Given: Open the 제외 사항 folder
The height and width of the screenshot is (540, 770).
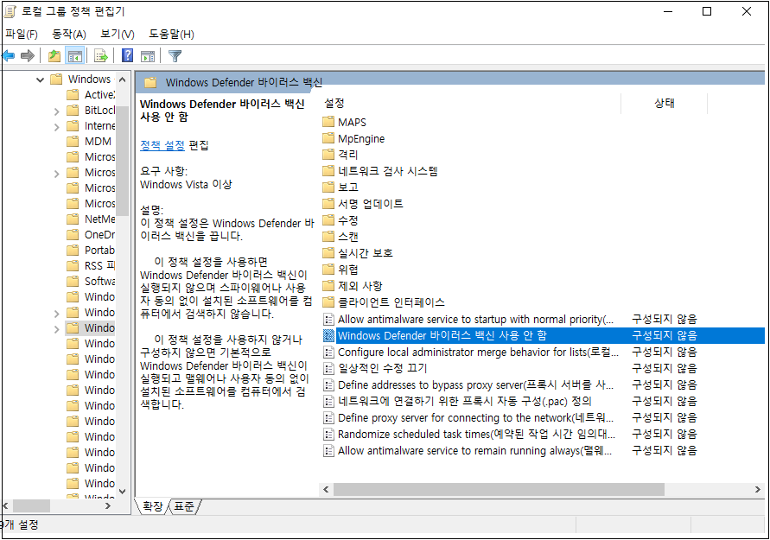Looking at the screenshot, I should [352, 286].
